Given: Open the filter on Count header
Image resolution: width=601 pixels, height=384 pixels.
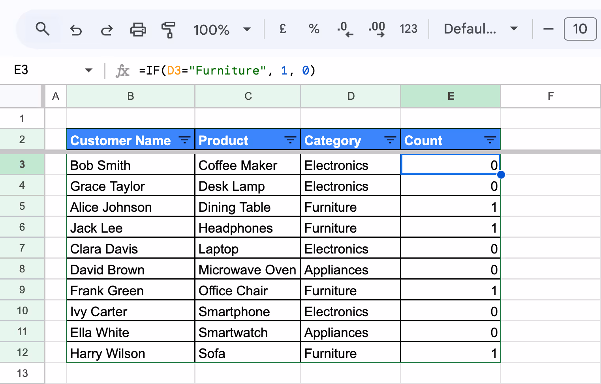Looking at the screenshot, I should 490,140.
